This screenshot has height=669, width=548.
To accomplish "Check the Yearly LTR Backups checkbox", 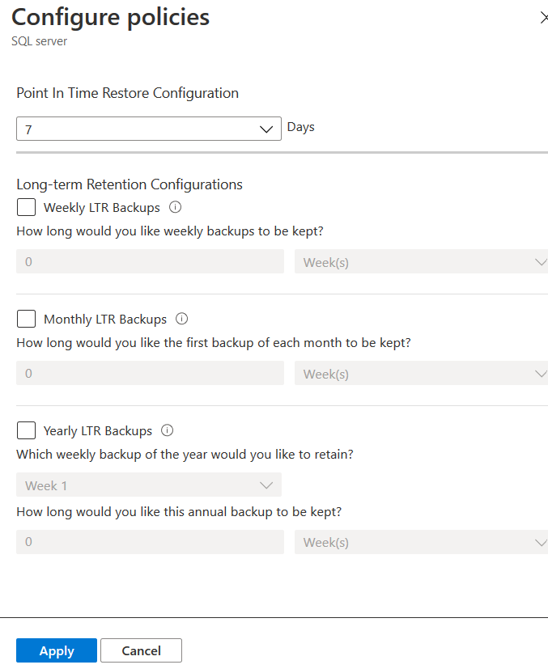I will pos(26,430).
